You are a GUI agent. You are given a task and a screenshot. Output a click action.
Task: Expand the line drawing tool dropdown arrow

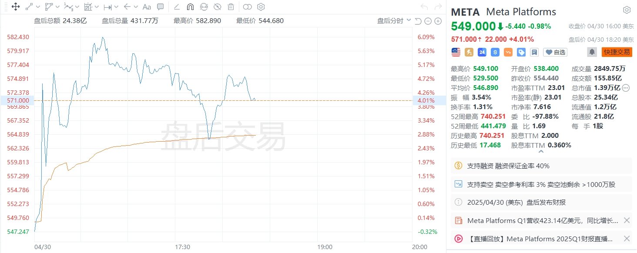click(x=38, y=7)
